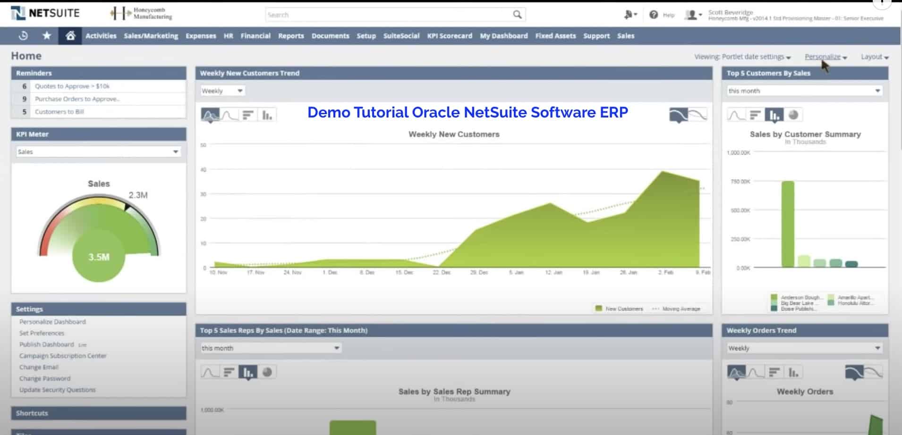Viewport: 902px width, 435px height.
Task: Select column chart in Top 5 Sales Reps
Action: [248, 372]
